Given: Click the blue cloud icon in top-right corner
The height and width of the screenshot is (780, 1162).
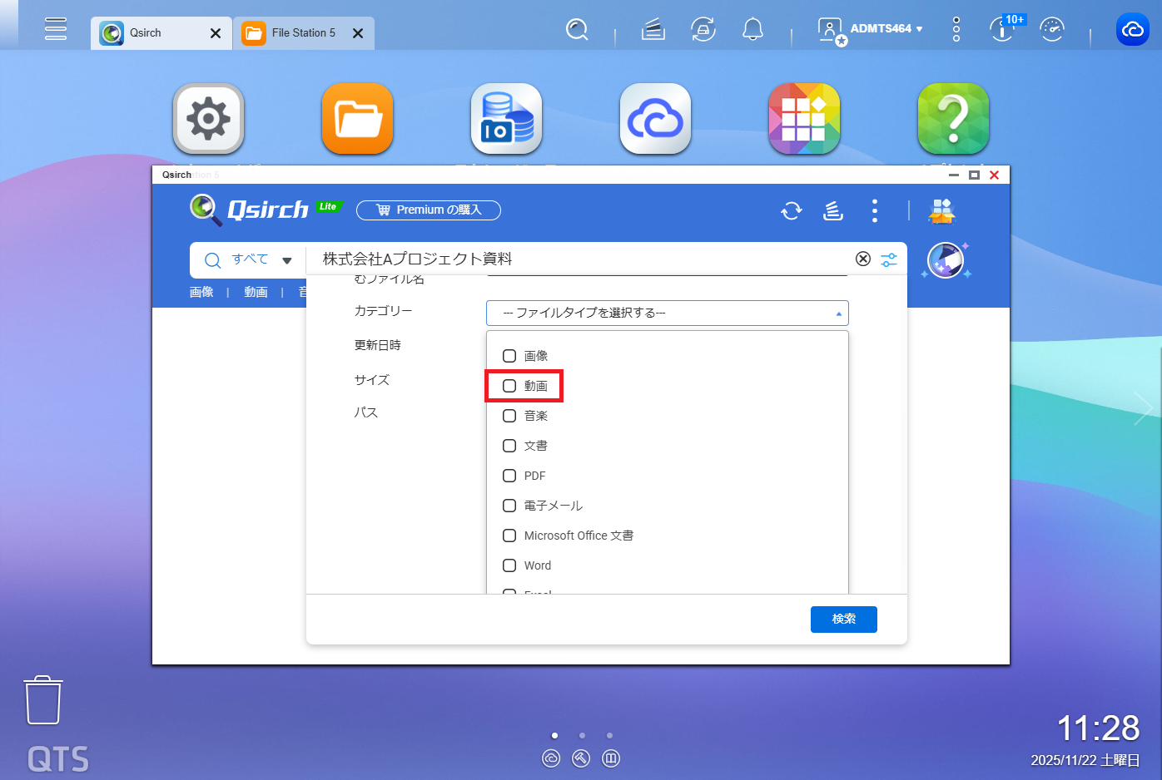Looking at the screenshot, I should [x=1132, y=30].
